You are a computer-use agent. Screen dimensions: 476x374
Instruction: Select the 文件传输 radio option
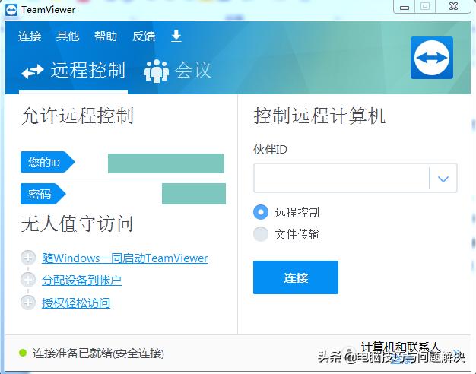(x=261, y=234)
